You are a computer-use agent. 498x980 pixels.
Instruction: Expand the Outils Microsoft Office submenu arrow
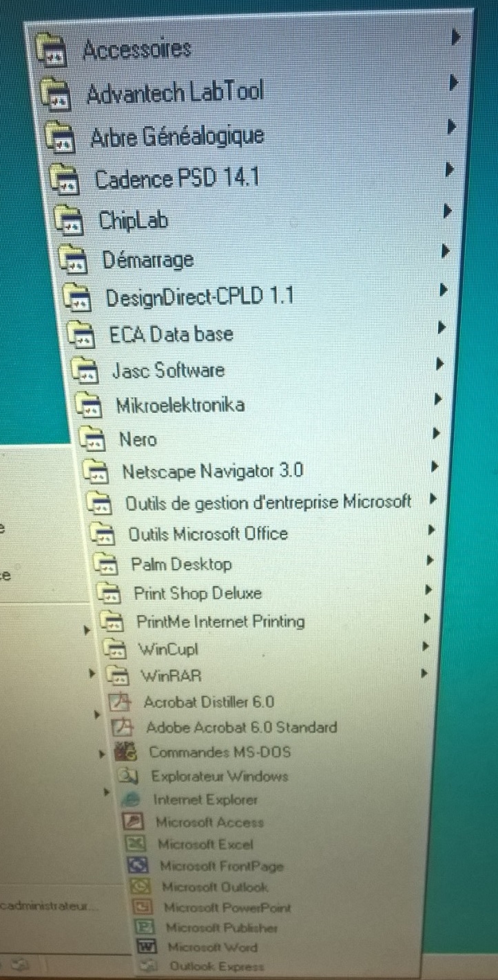pyautogui.click(x=431, y=530)
